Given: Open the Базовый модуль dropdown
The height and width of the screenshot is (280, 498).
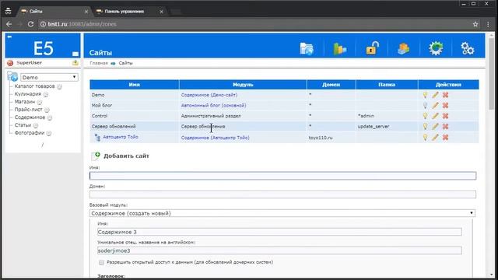Looking at the screenshot, I should coord(282,213).
